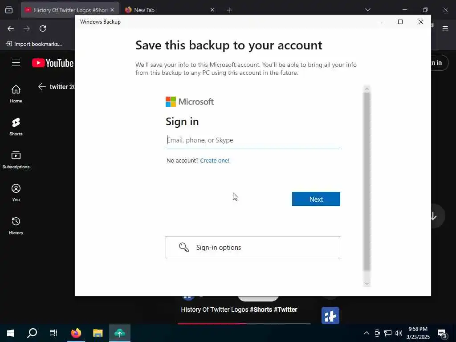Open YouTube Shorts in the sidebar
The image size is (456, 342).
[x=16, y=127]
